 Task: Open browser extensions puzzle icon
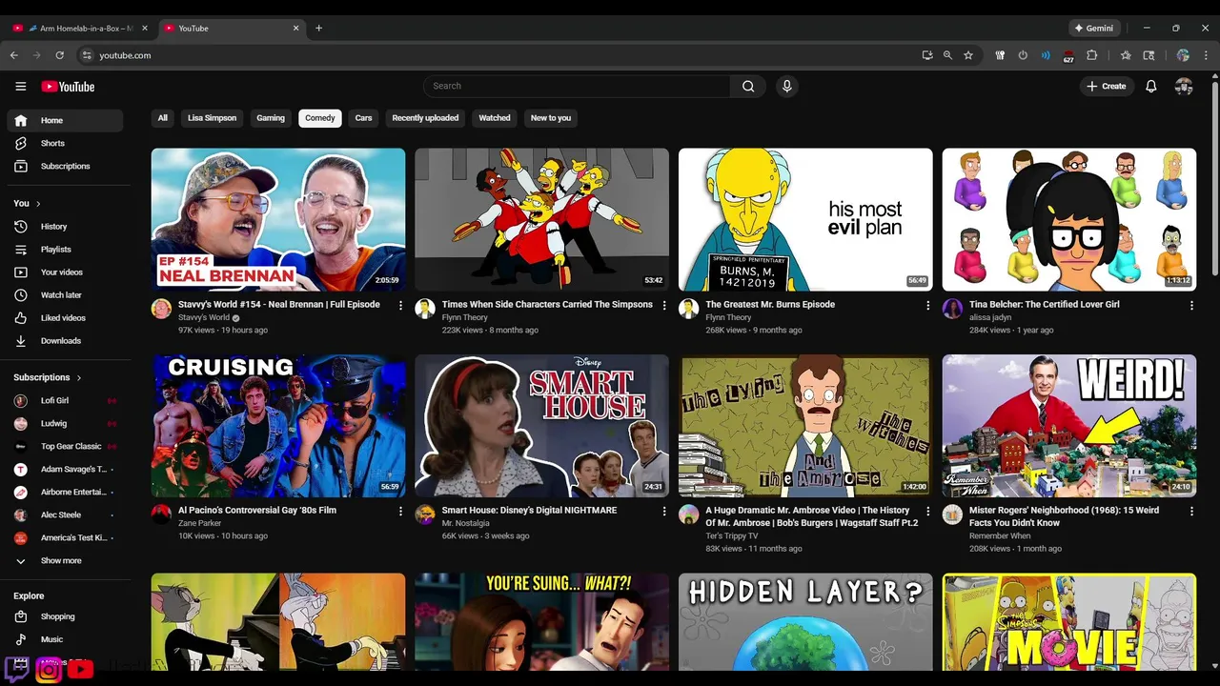1091,55
